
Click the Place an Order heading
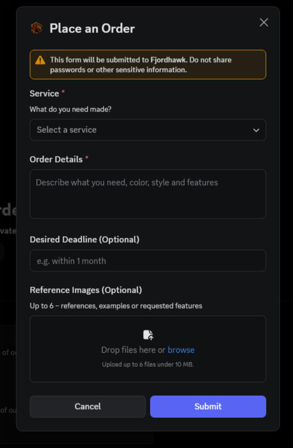coord(92,29)
